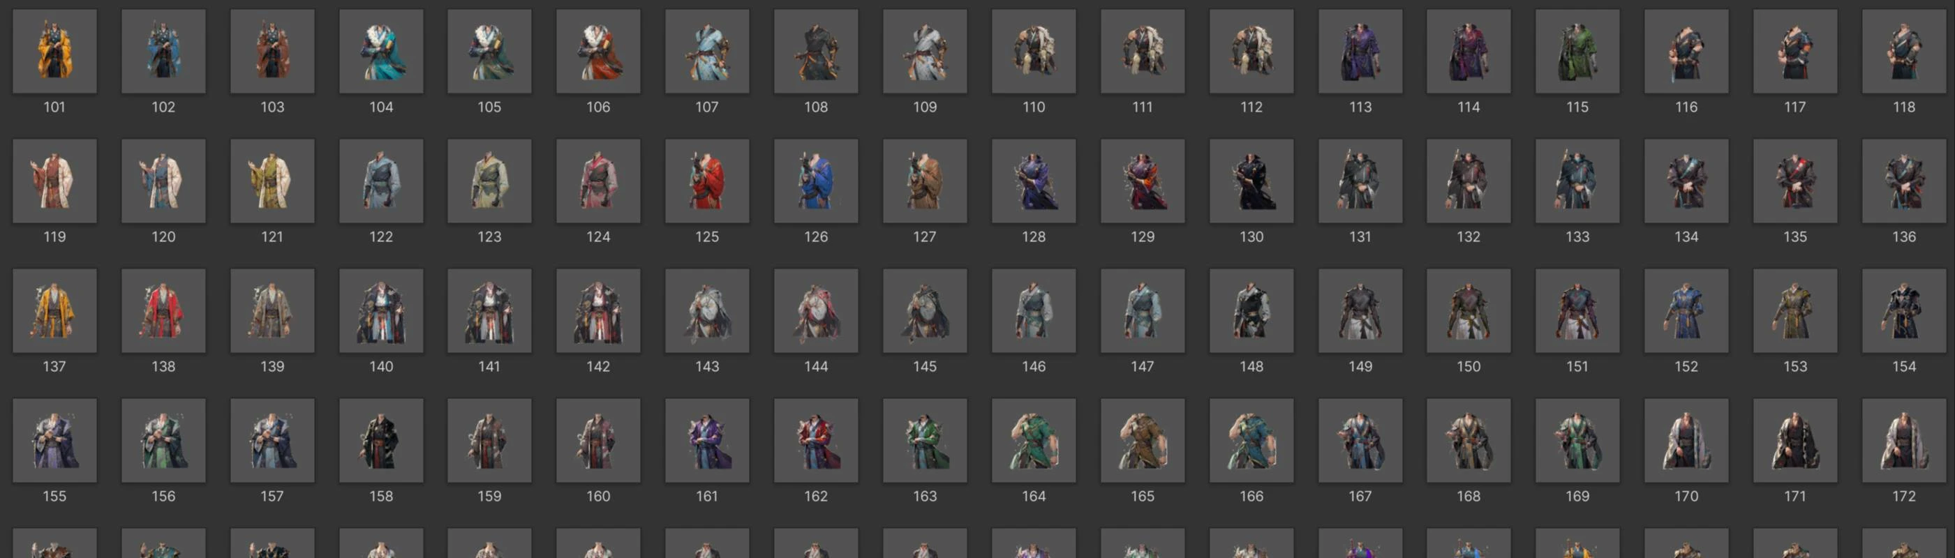1955x558 pixels.
Task: Select thumbnail 155 lavender robe
Action: 54,441
